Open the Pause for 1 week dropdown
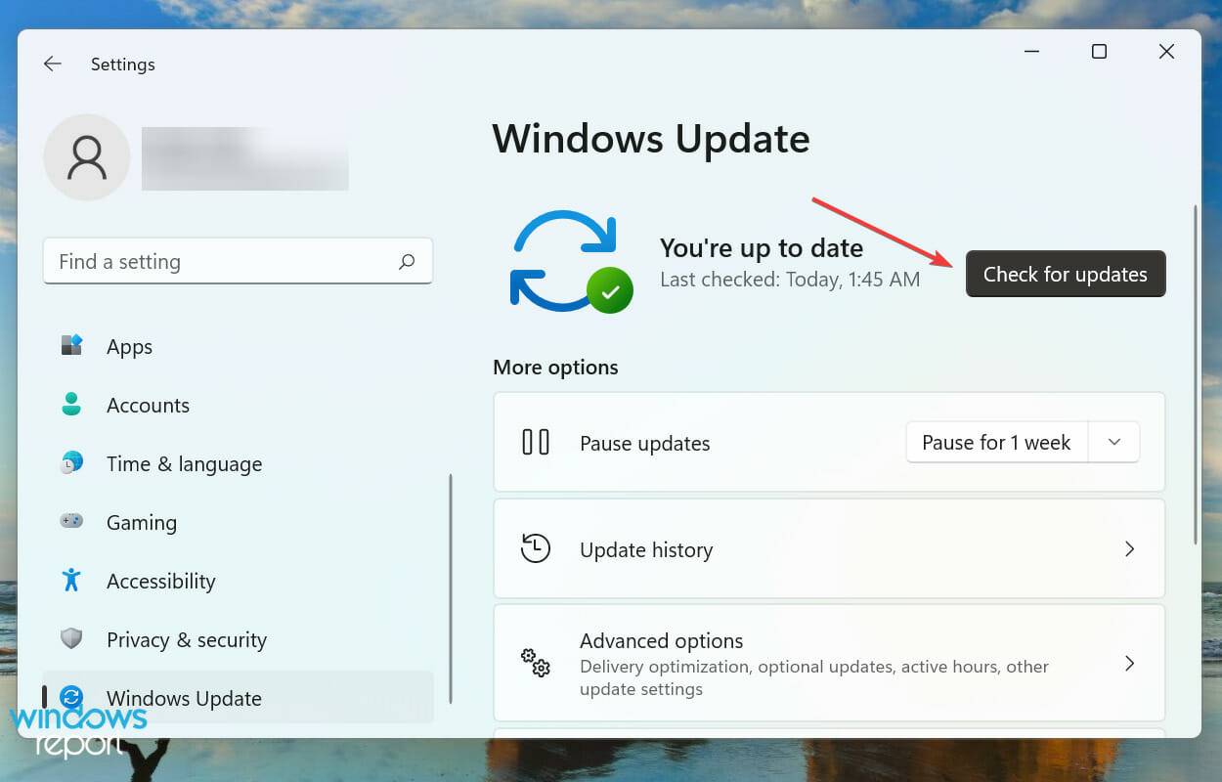Image resolution: width=1222 pixels, height=782 pixels. 1113,442
